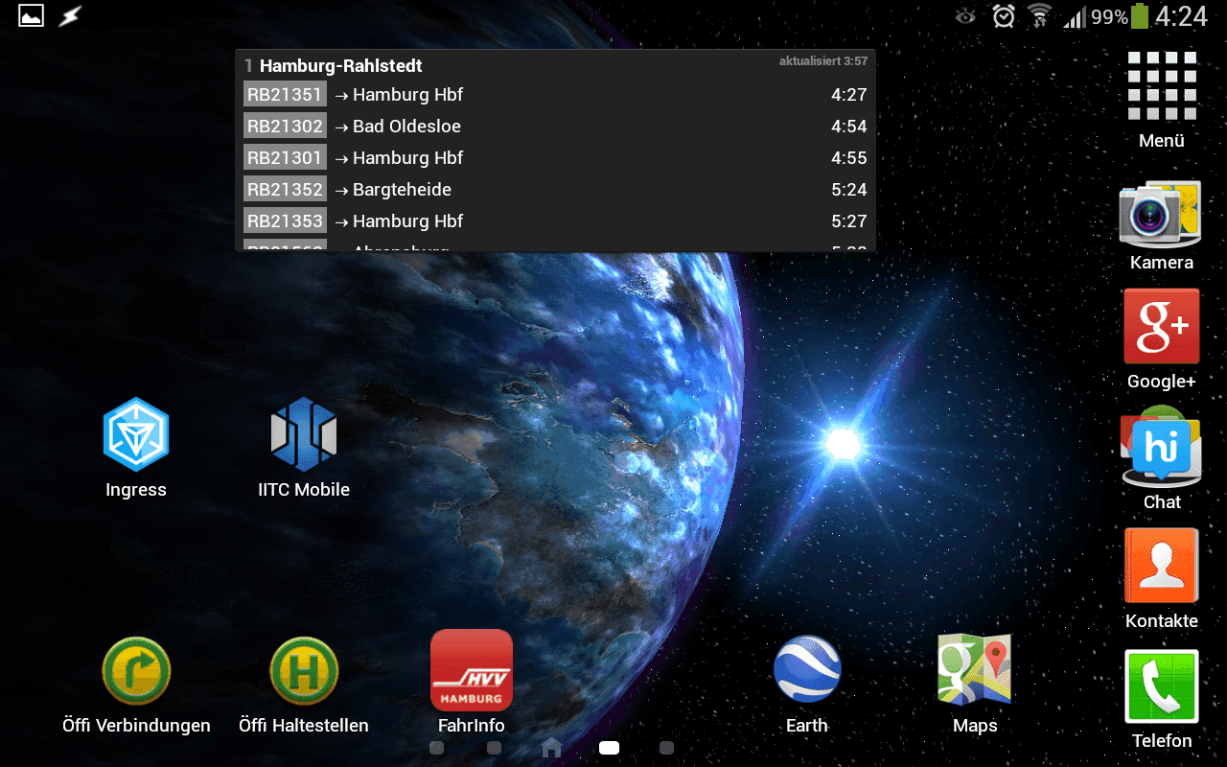Tap the smart stay eye icon
Screen dimensions: 1227x767
(x=965, y=16)
